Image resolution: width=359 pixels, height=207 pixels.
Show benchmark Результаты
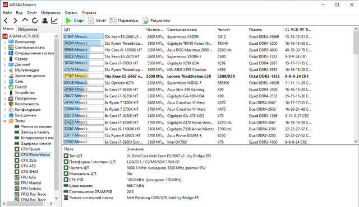pos(157,21)
